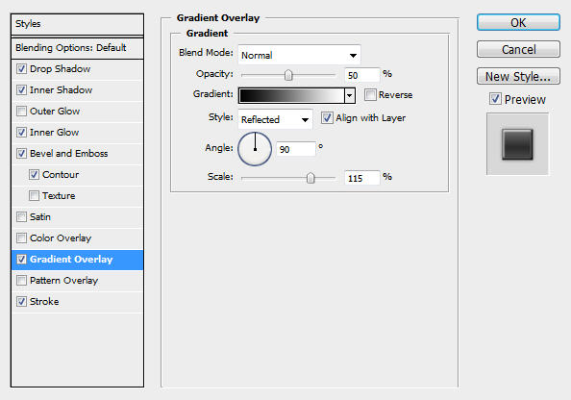This screenshot has height=400, width=571.
Task: Click the Opacity slider handle
Action: 288,75
